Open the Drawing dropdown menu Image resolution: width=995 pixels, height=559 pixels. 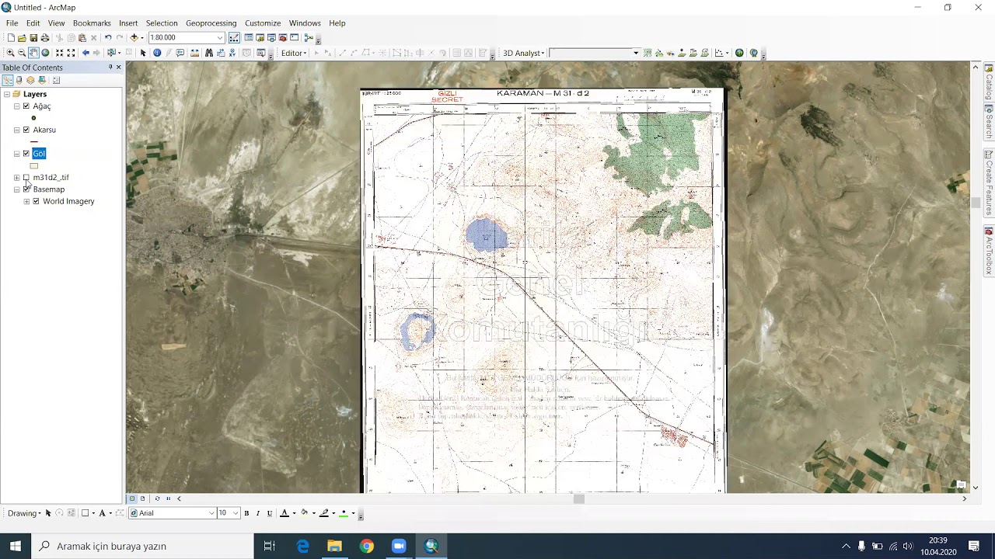point(25,513)
